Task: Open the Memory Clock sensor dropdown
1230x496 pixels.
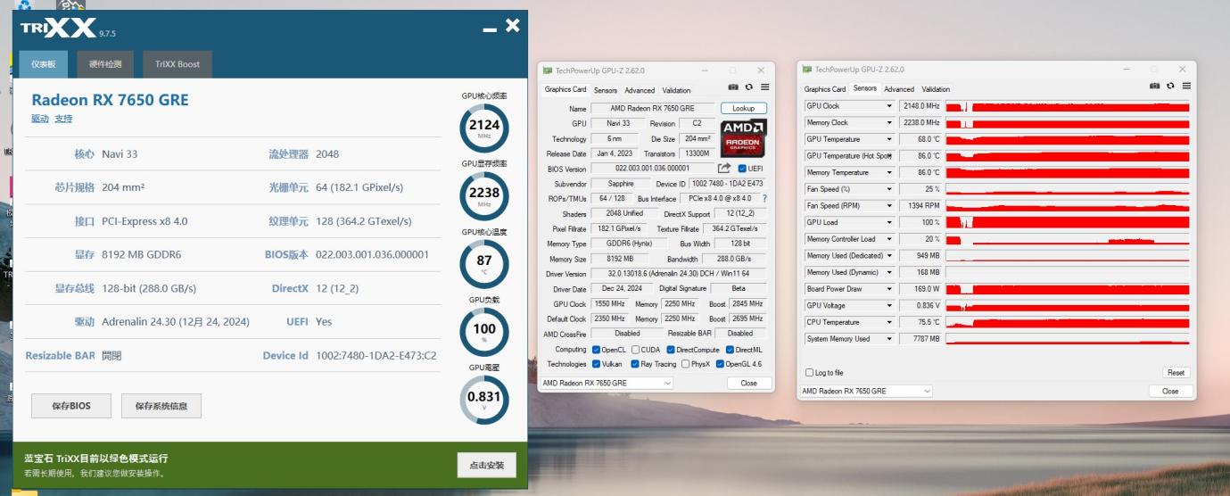Action: pyautogui.click(x=889, y=123)
